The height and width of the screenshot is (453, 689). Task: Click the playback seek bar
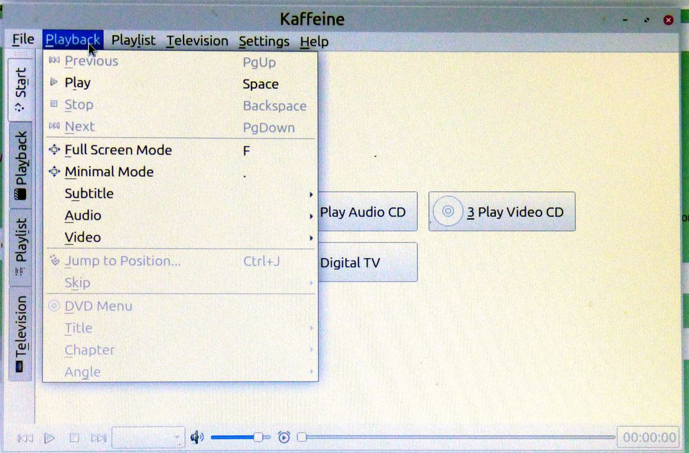[455, 437]
